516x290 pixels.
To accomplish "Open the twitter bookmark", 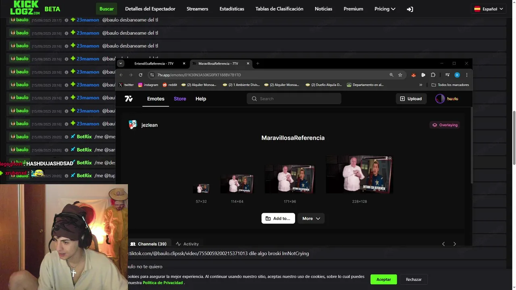I will (x=126, y=85).
